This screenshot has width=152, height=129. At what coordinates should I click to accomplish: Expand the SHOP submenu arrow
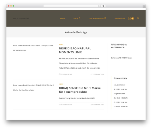(80, 18)
